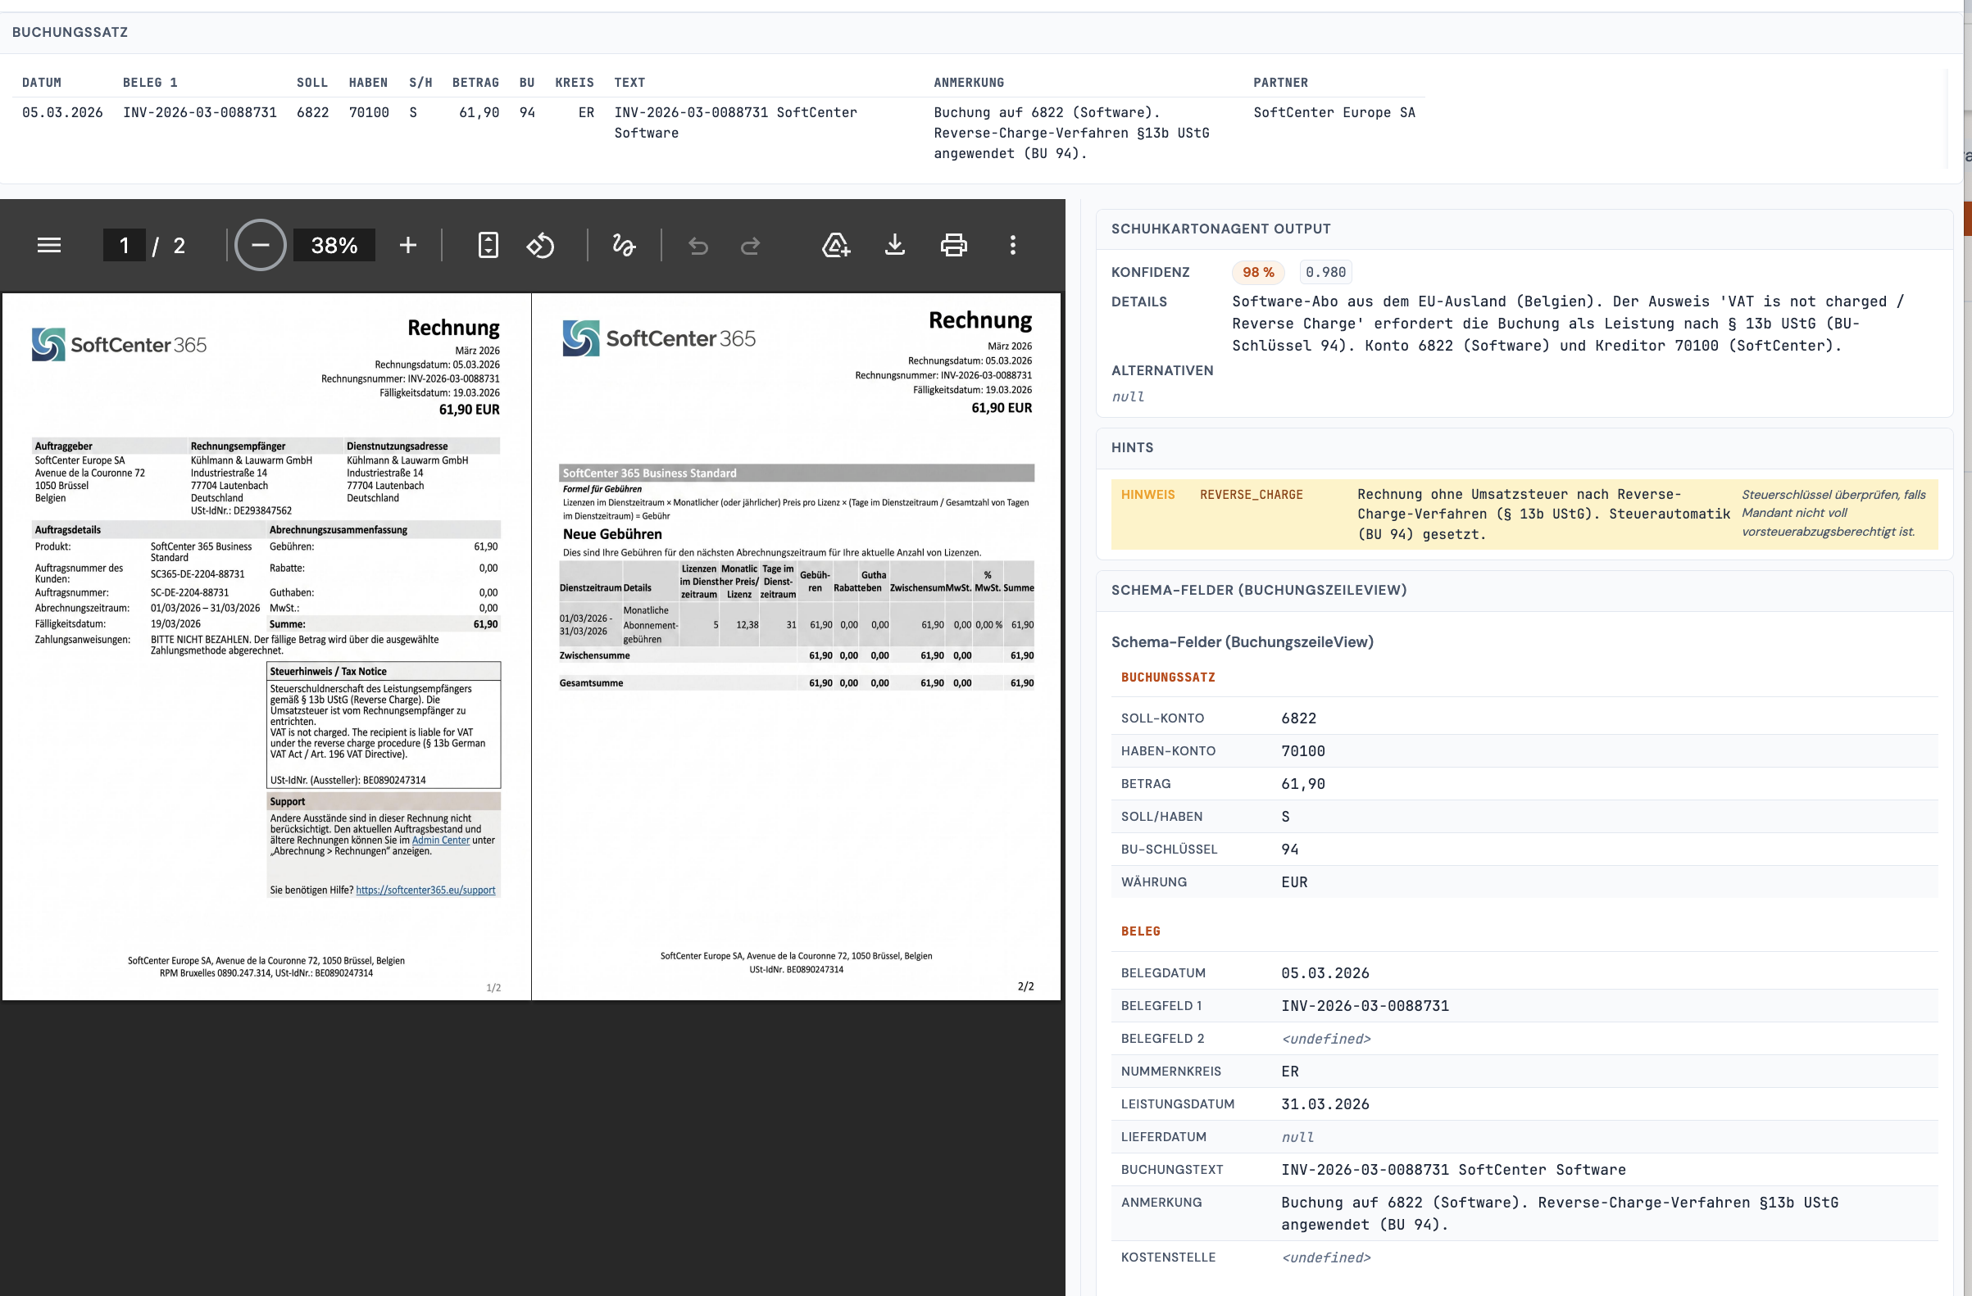Click the Haben account 70100 table cell
Screen dimensions: 1972x1296
pyautogui.click(x=369, y=112)
